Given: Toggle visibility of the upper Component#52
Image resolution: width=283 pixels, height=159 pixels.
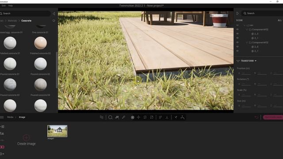Looking at the screenshot, I should 237,30.
